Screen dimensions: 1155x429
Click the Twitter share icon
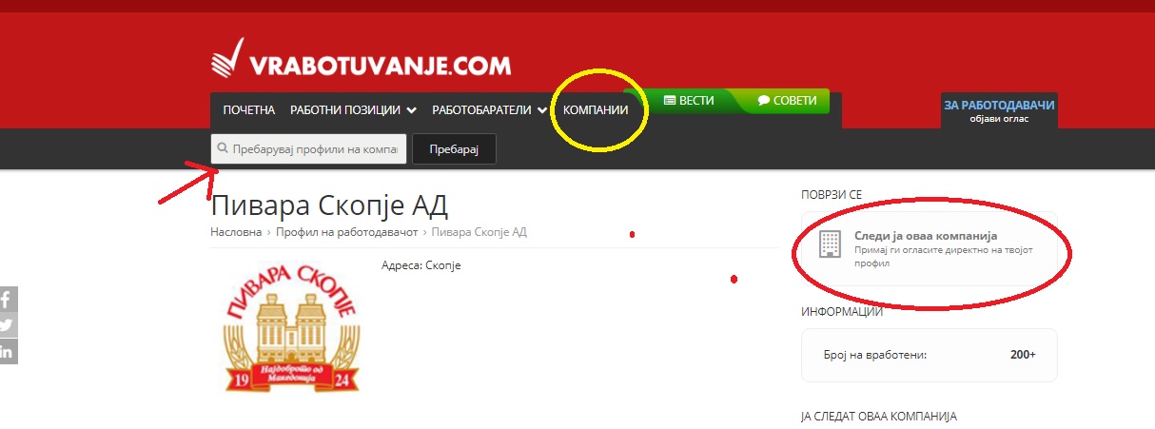7,325
